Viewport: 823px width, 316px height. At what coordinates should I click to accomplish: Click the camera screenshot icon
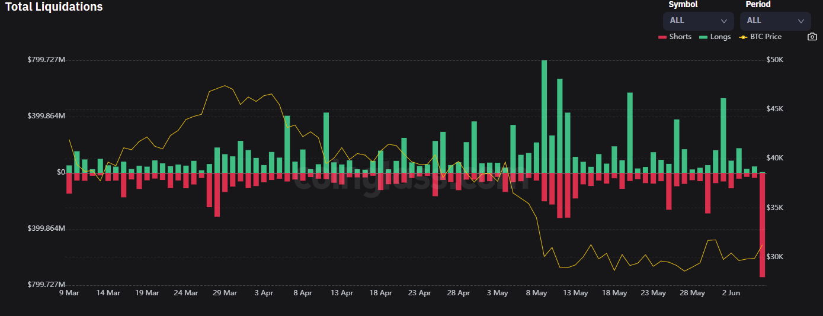point(812,37)
